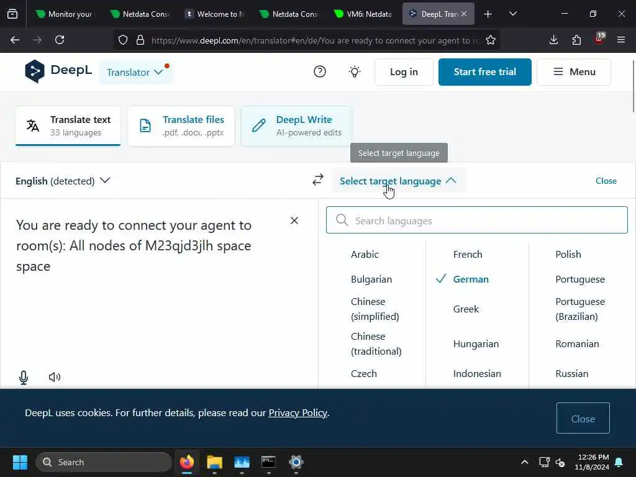Go back to previous page
This screenshot has height=477, width=636.
tap(15, 40)
